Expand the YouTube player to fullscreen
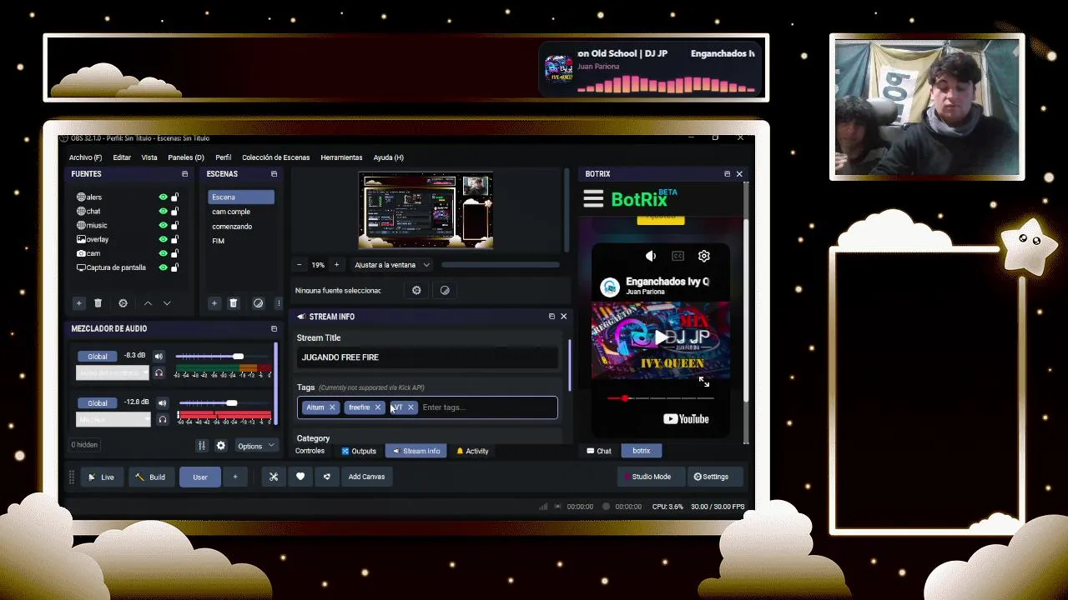The image size is (1068, 600). 704,382
